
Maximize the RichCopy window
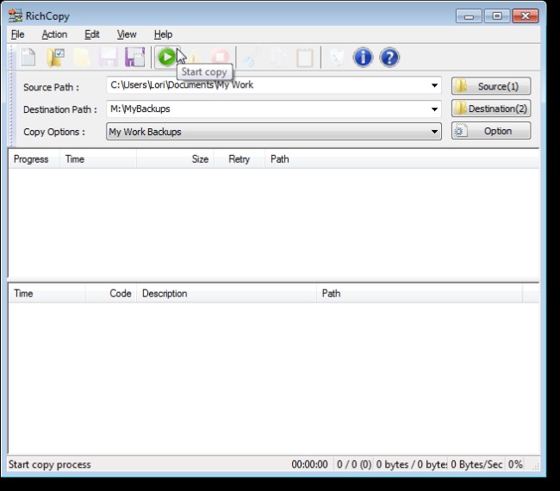497,16
